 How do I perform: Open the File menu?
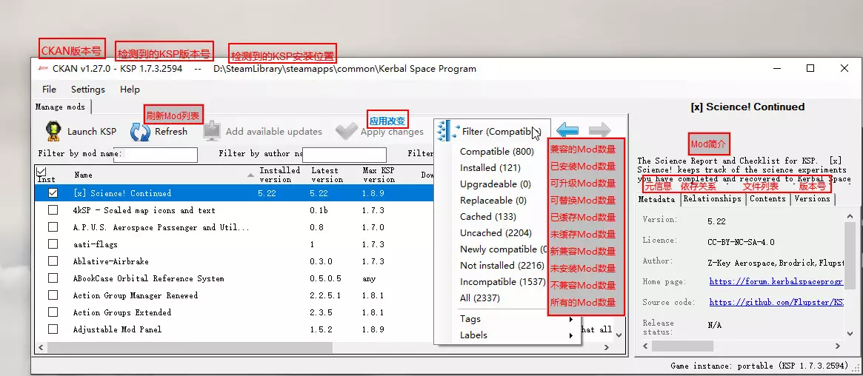point(49,89)
